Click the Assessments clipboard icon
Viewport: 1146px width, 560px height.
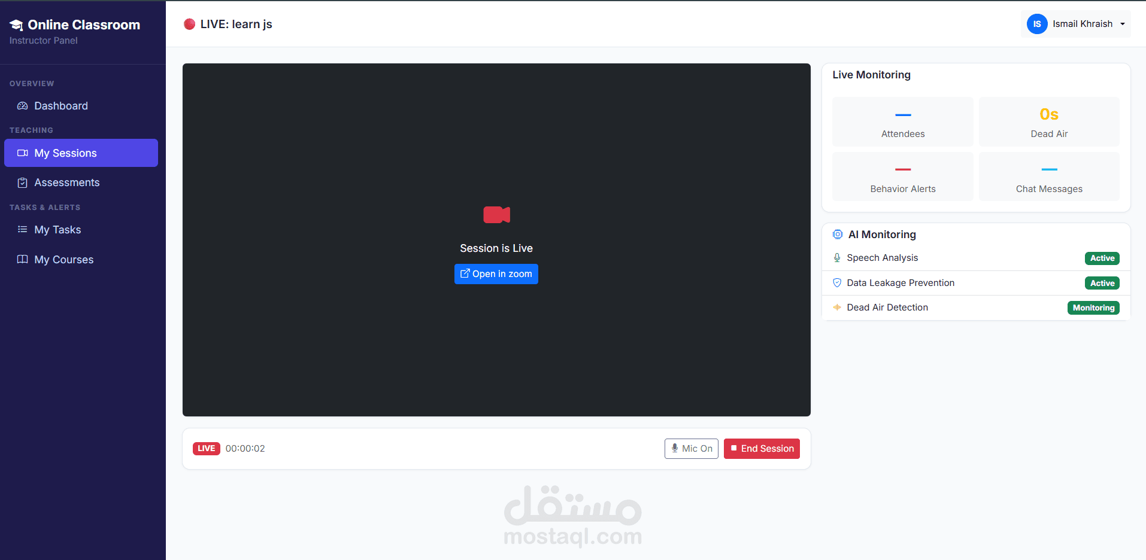pos(23,182)
